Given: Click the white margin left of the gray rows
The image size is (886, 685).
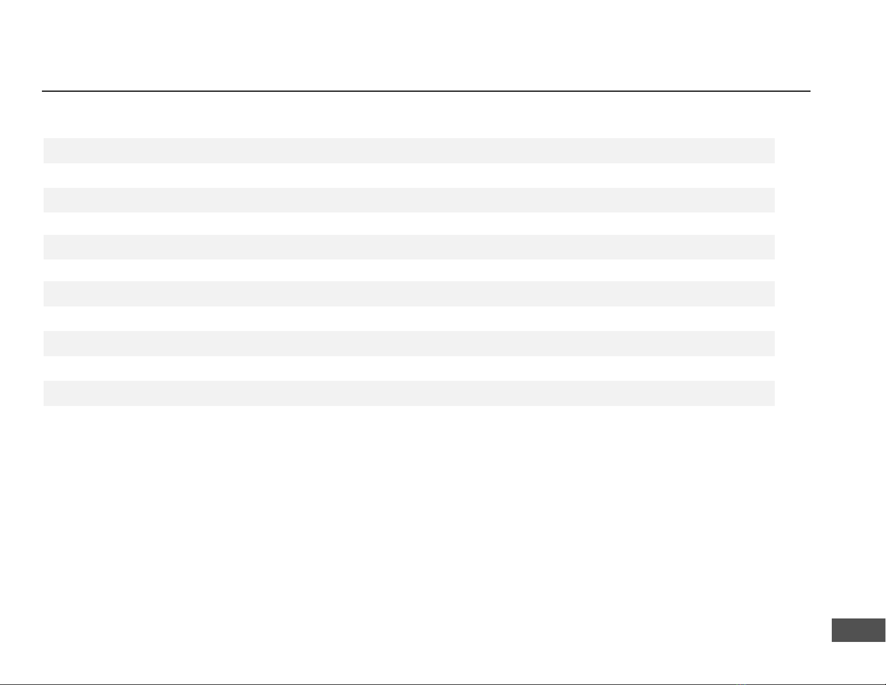Looking at the screenshot, I should coord(21,272).
